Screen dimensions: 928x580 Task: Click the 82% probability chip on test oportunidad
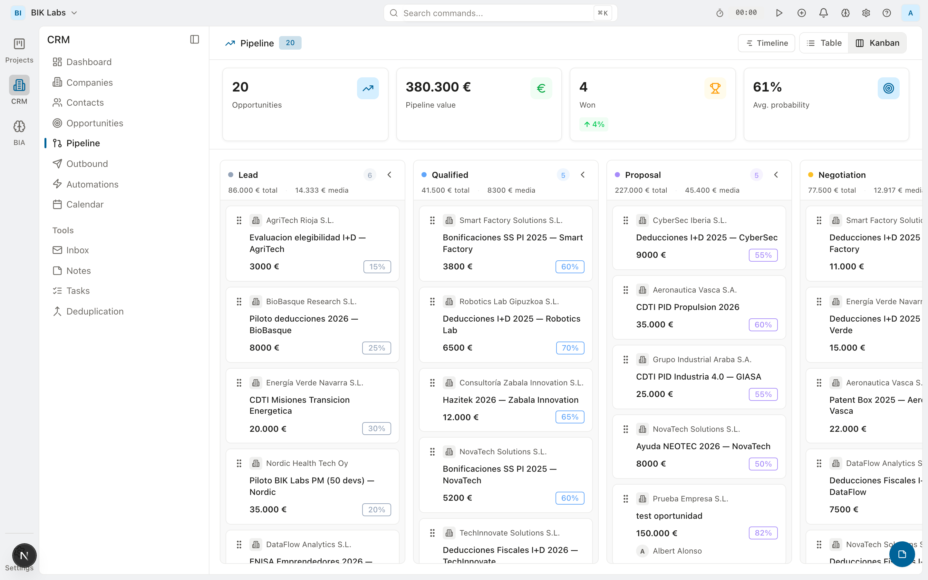(x=763, y=533)
